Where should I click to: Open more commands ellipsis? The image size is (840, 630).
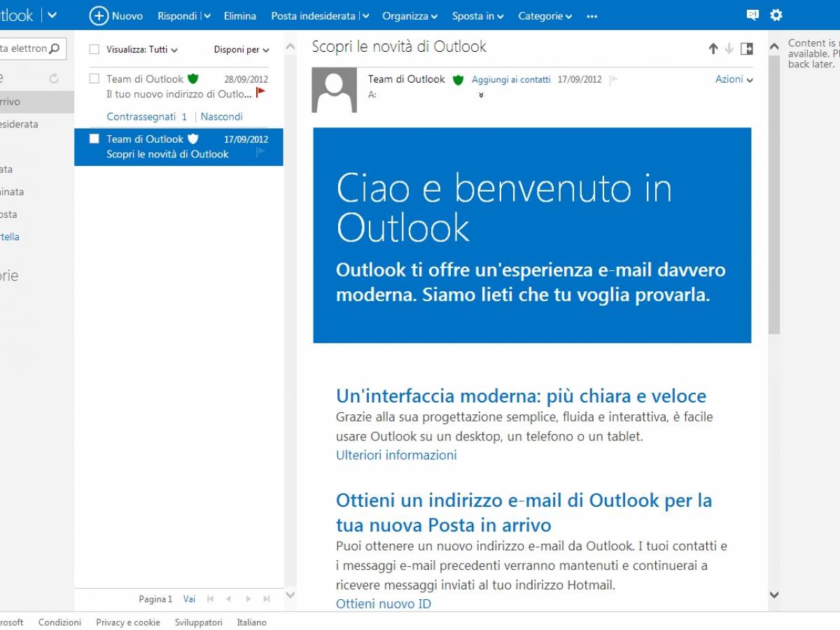[592, 16]
